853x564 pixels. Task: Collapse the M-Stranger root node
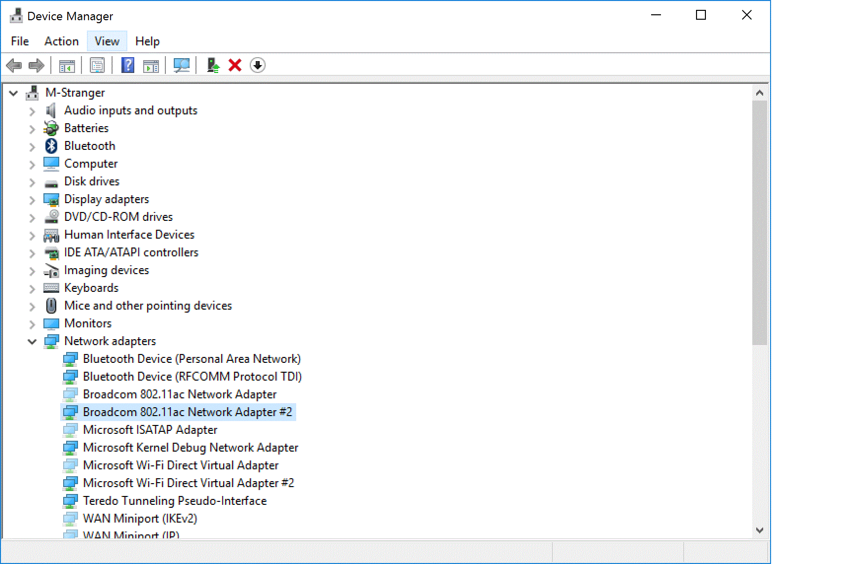point(13,93)
